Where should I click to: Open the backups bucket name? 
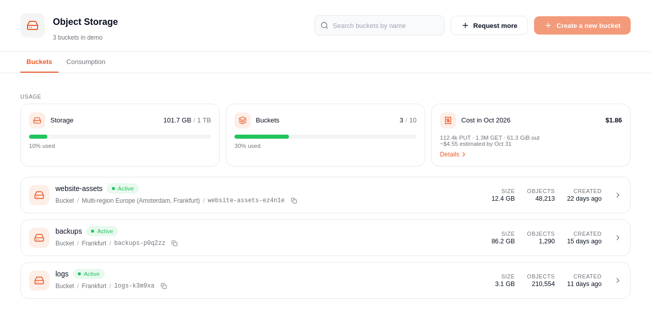click(69, 231)
